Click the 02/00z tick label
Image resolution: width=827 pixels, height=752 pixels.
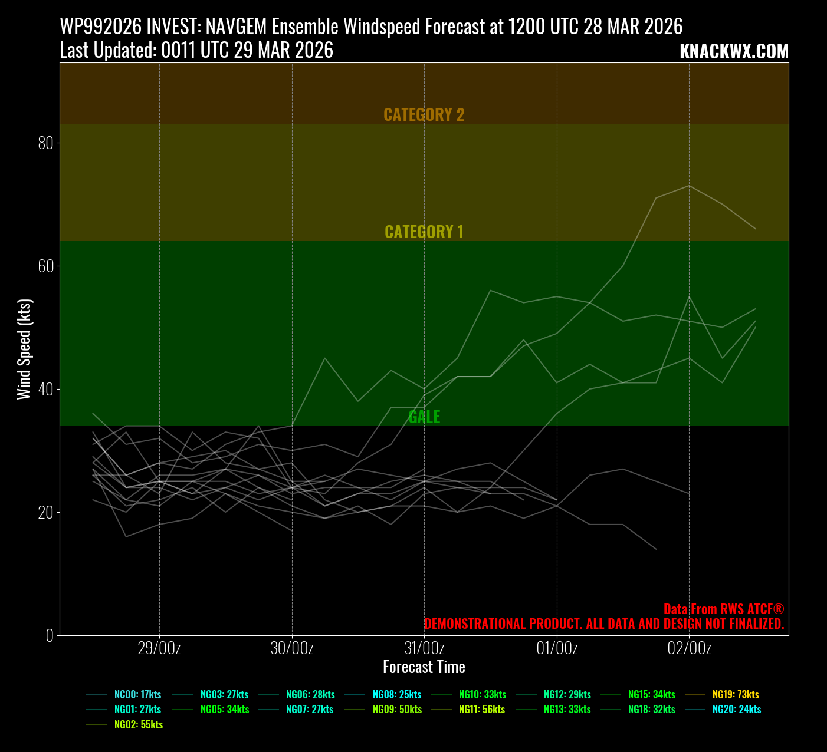(x=689, y=648)
